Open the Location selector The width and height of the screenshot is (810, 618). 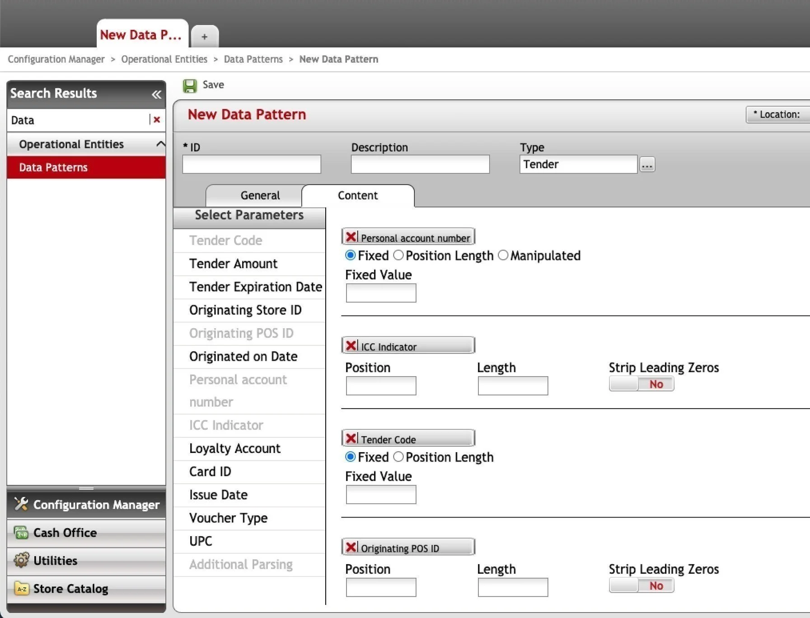[x=778, y=114]
